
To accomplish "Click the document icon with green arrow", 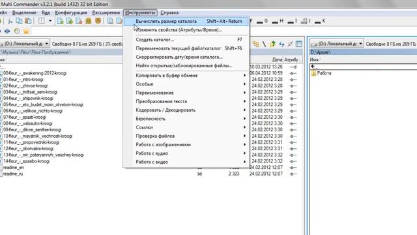I will point(70,21).
